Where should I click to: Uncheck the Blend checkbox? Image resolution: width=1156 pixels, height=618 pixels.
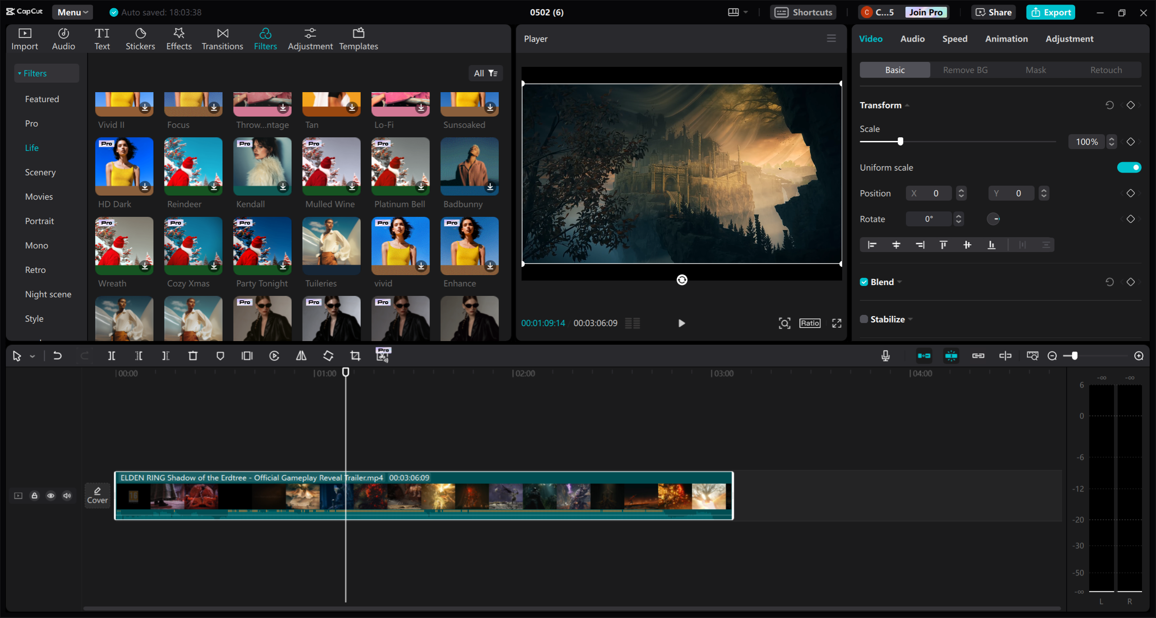click(x=863, y=281)
